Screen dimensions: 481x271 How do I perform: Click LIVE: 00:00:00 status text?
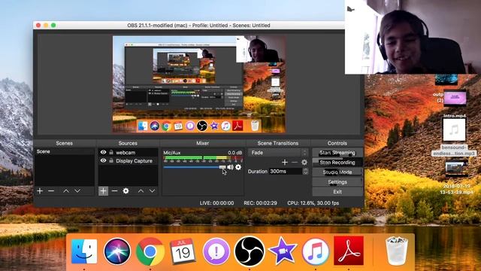pos(216,203)
